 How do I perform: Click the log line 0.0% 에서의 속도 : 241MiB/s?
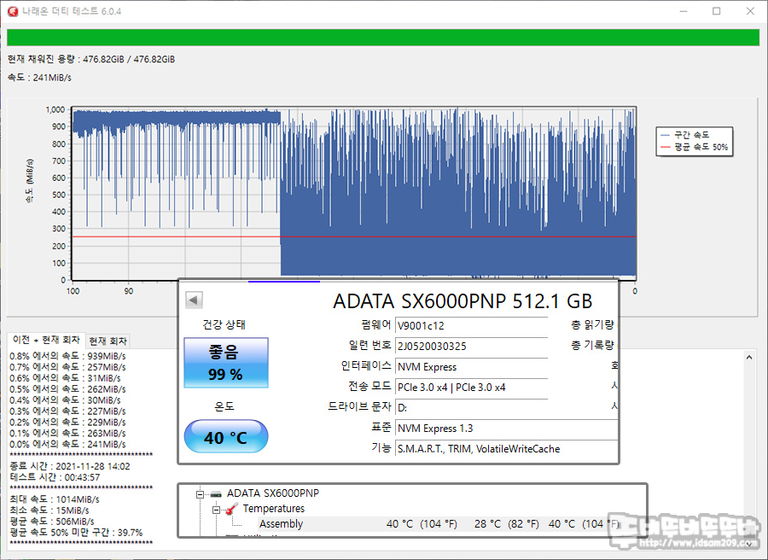point(67,445)
